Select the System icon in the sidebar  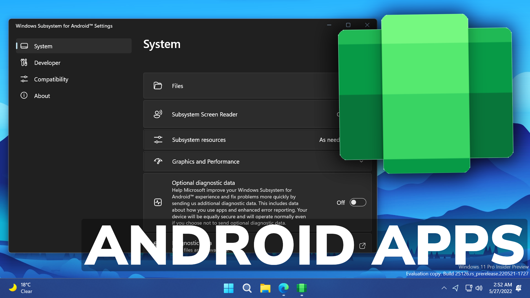(x=25, y=46)
